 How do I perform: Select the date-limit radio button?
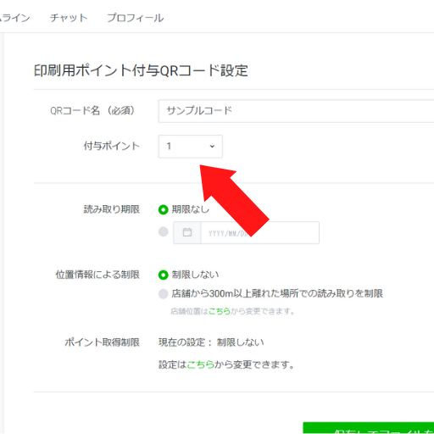[x=164, y=231]
